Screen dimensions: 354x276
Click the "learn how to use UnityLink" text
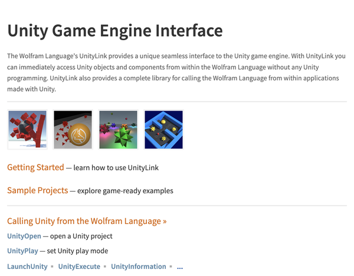point(116,168)
